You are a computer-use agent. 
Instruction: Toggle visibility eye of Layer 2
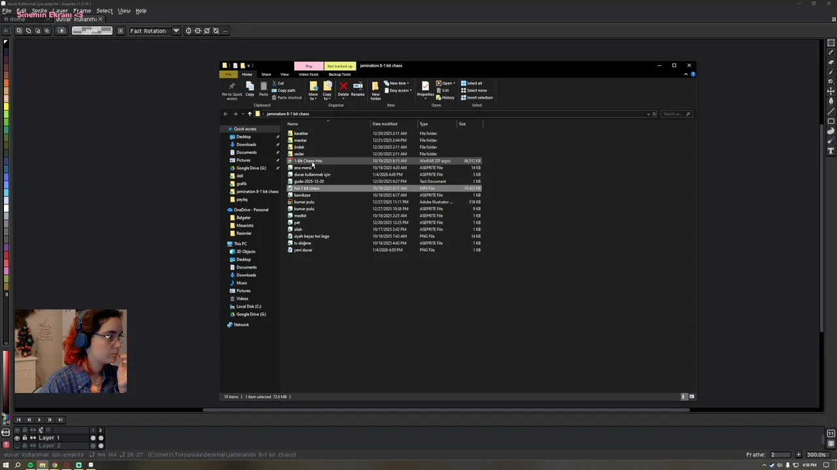click(17, 445)
